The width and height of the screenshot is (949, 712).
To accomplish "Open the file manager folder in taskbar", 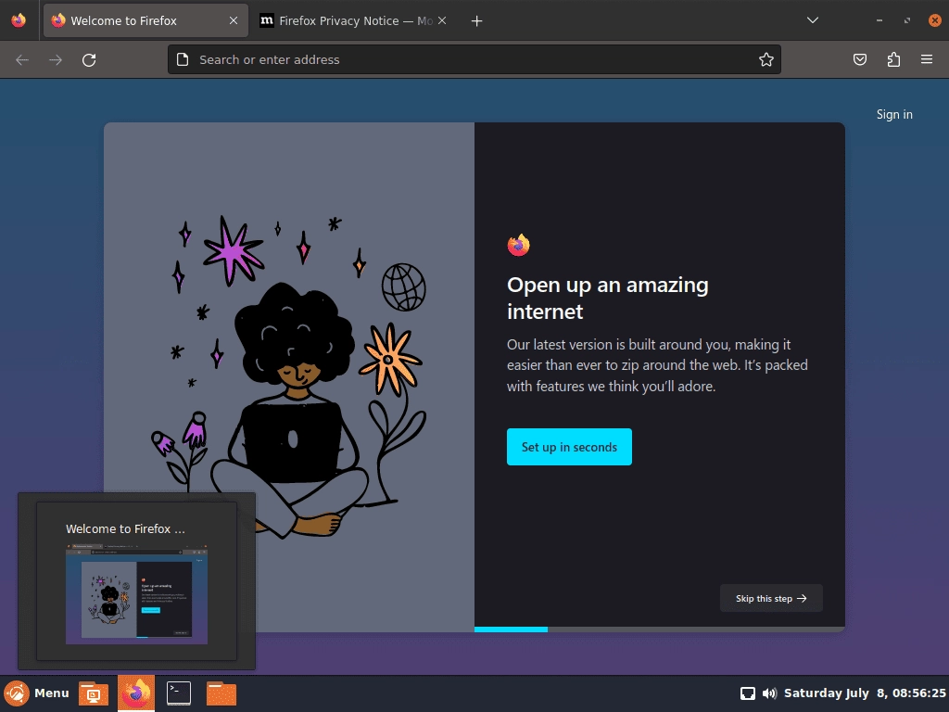I will [x=221, y=693].
